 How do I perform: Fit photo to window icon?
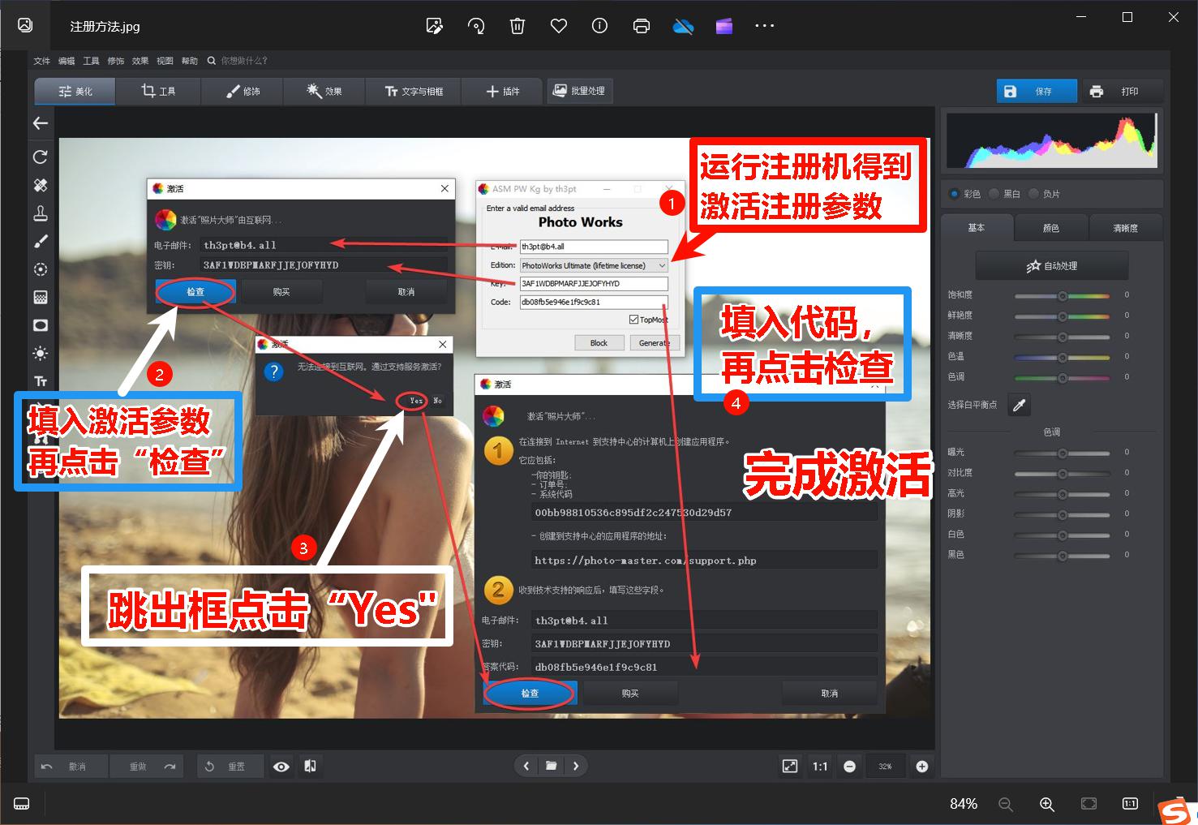click(x=1089, y=804)
